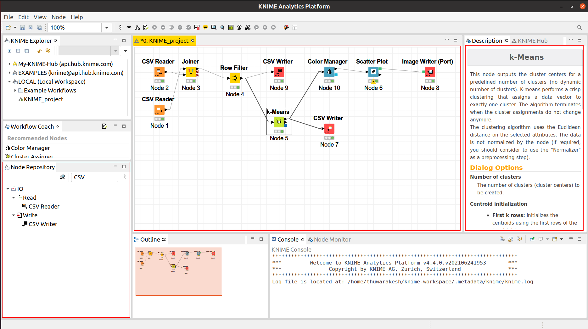This screenshot has height=329, width=588.
Task: Click the Clear Console icon
Action: (502, 239)
